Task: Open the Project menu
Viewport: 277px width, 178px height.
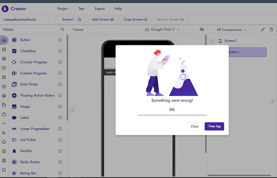Action: 63,8
